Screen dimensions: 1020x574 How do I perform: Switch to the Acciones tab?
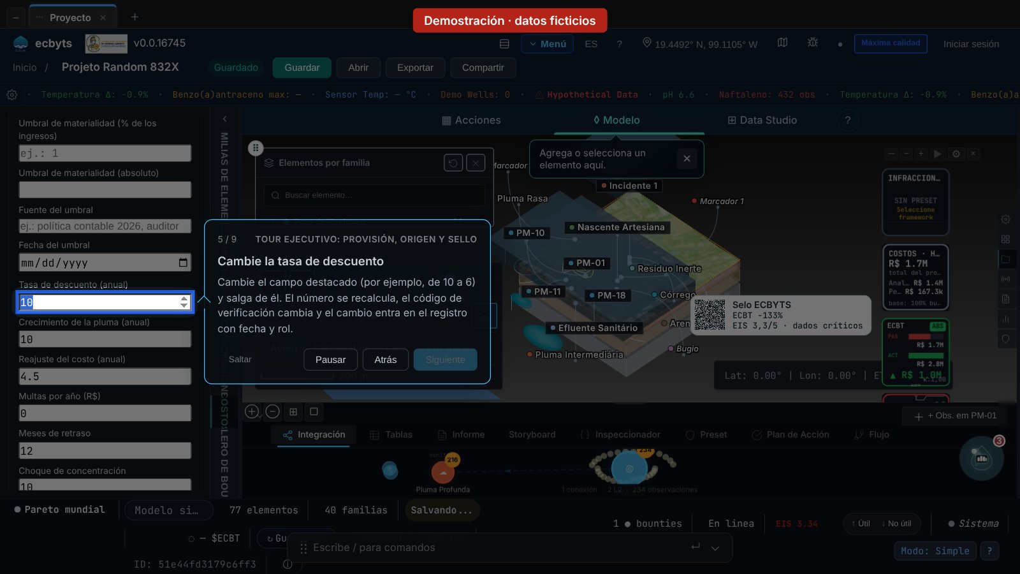click(x=471, y=120)
